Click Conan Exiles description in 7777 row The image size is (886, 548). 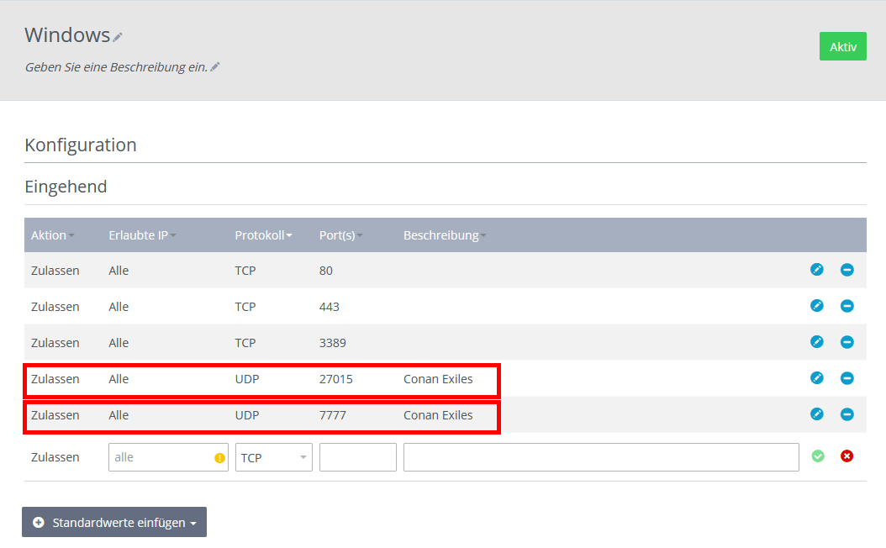click(x=438, y=415)
